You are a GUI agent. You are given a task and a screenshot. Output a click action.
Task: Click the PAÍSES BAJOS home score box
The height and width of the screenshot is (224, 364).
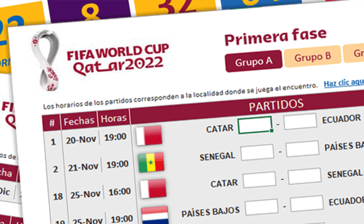[262, 207]
